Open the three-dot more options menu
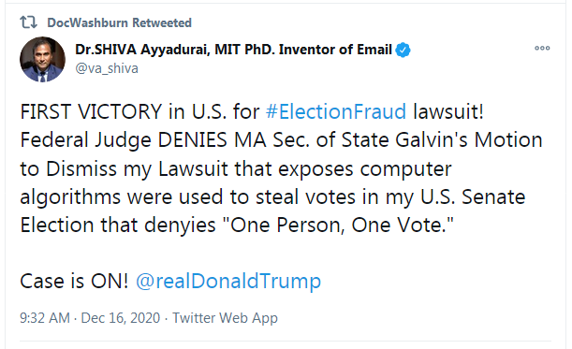This screenshot has height=349, width=572. coord(542,48)
